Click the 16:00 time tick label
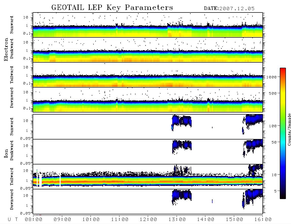 pos(263,220)
